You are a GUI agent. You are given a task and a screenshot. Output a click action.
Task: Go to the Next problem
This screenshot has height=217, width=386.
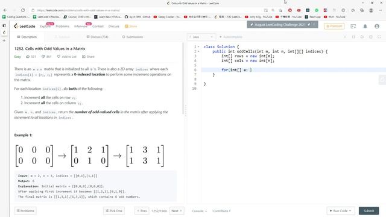point(177,211)
